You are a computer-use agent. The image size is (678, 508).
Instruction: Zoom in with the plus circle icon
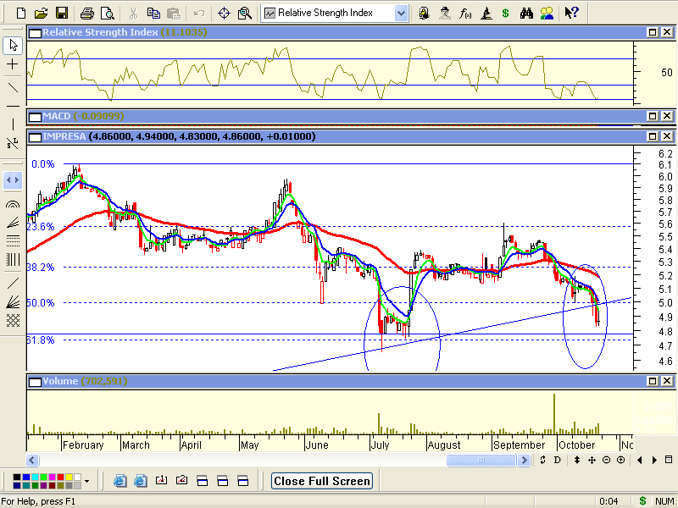tap(620, 460)
